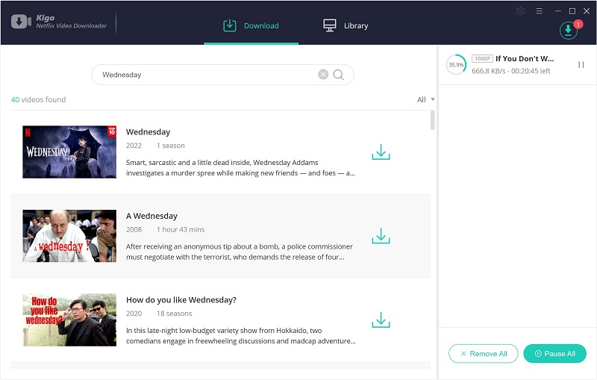This screenshot has height=380, width=597.
Task: Open the download queue icon with badge
Action: click(569, 30)
